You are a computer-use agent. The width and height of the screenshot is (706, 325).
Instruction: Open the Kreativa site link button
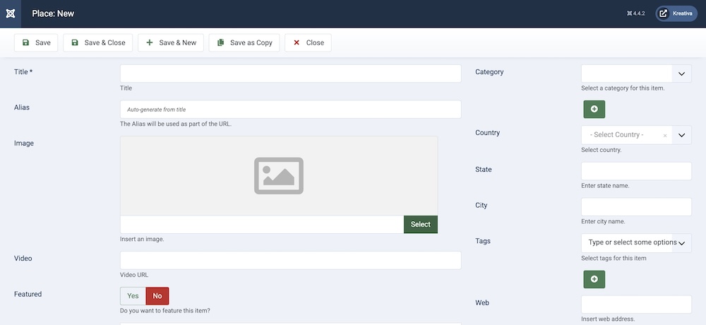point(676,13)
